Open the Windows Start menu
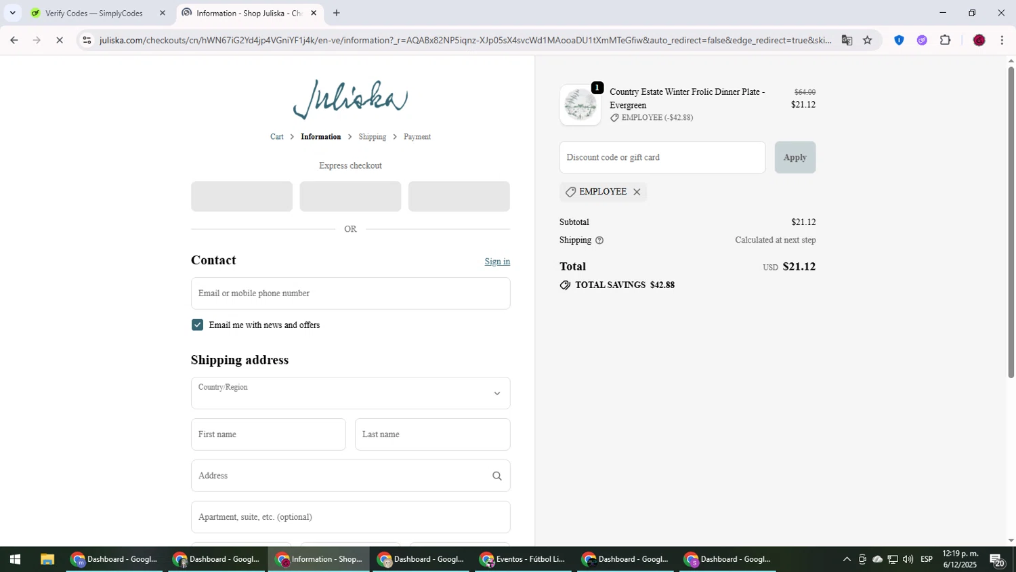Screen dimensions: 1016x572 15,559
